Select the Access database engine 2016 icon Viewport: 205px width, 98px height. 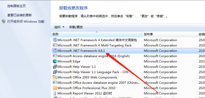tap(55, 56)
